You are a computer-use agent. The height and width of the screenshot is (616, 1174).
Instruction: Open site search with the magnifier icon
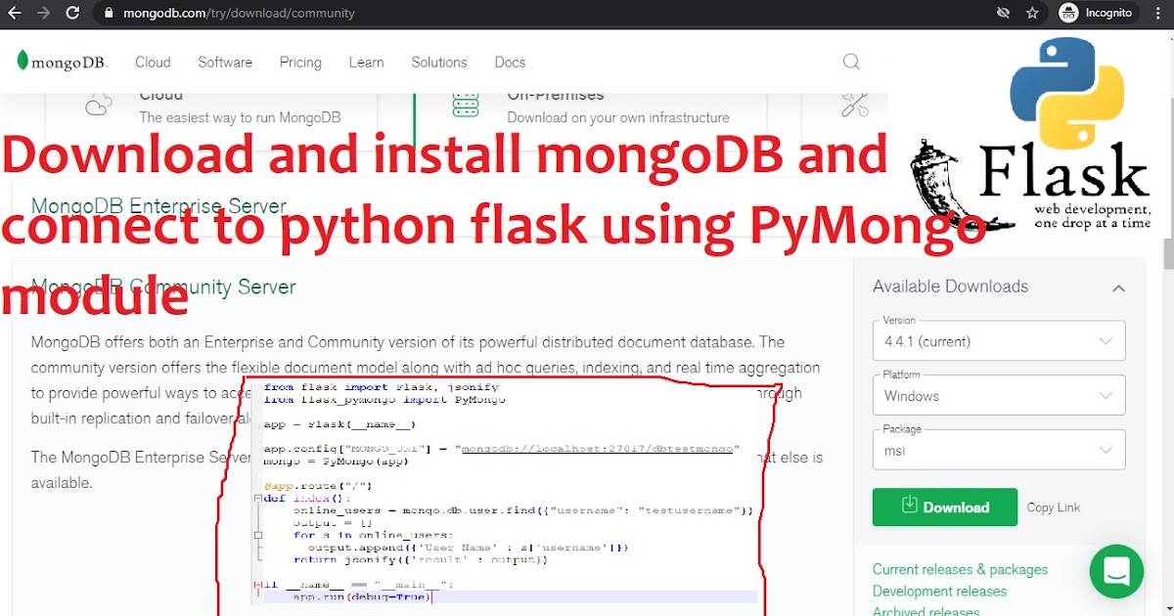851,62
